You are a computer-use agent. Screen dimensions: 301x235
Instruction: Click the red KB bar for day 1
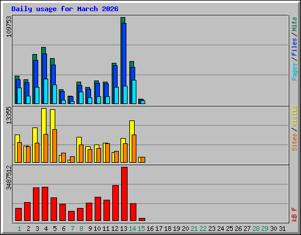coord(18,214)
